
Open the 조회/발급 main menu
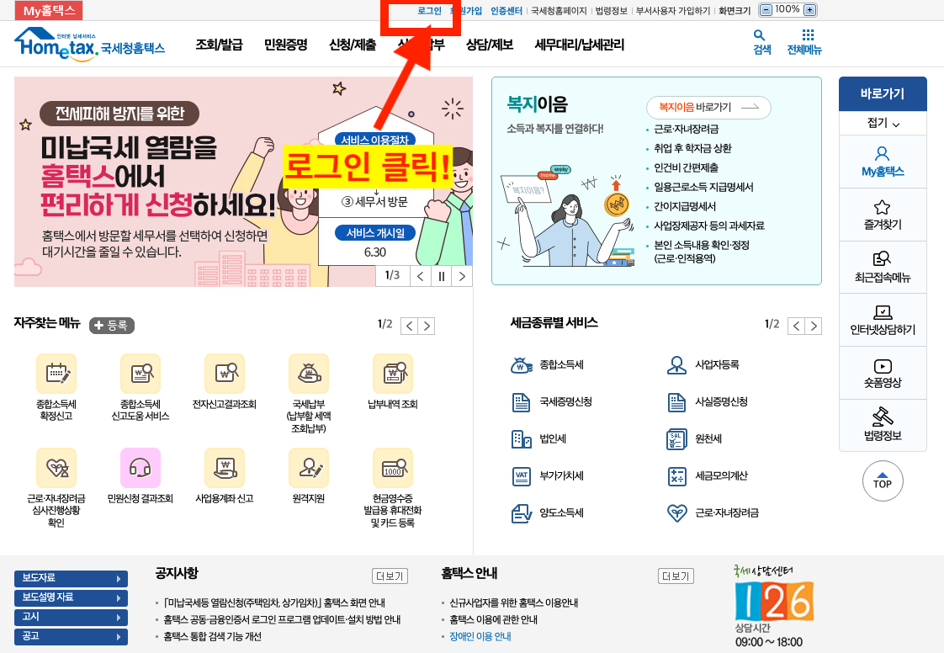pyautogui.click(x=219, y=45)
